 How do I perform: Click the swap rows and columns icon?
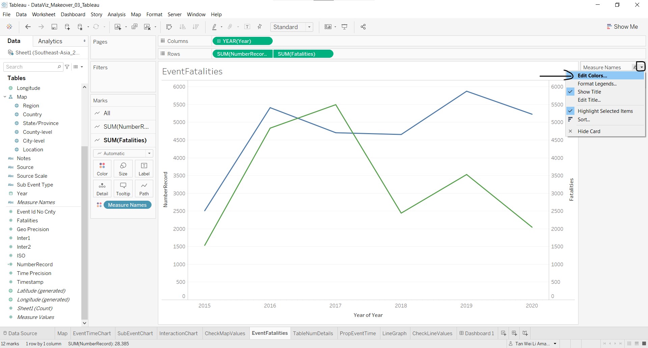pos(169,27)
